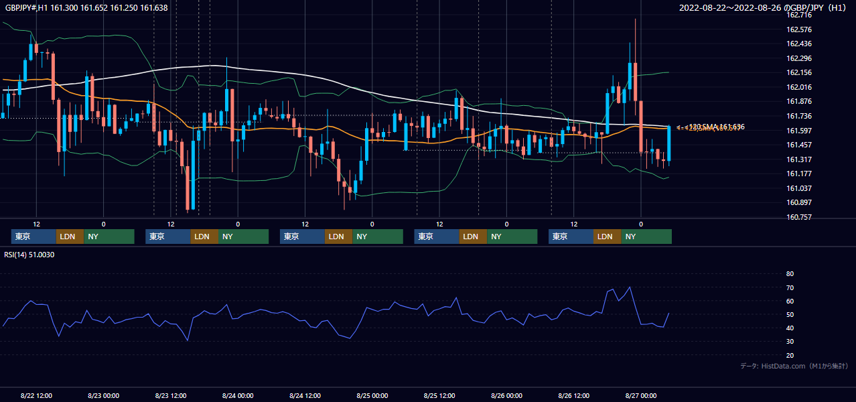The image size is (856, 402).
Task: Click the 8/23 12:00 time axis label
Action: point(171,396)
